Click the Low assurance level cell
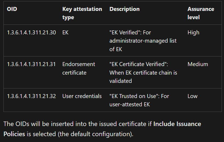Image resolution: width=224 pixels, height=142 pixels. click(x=192, y=96)
